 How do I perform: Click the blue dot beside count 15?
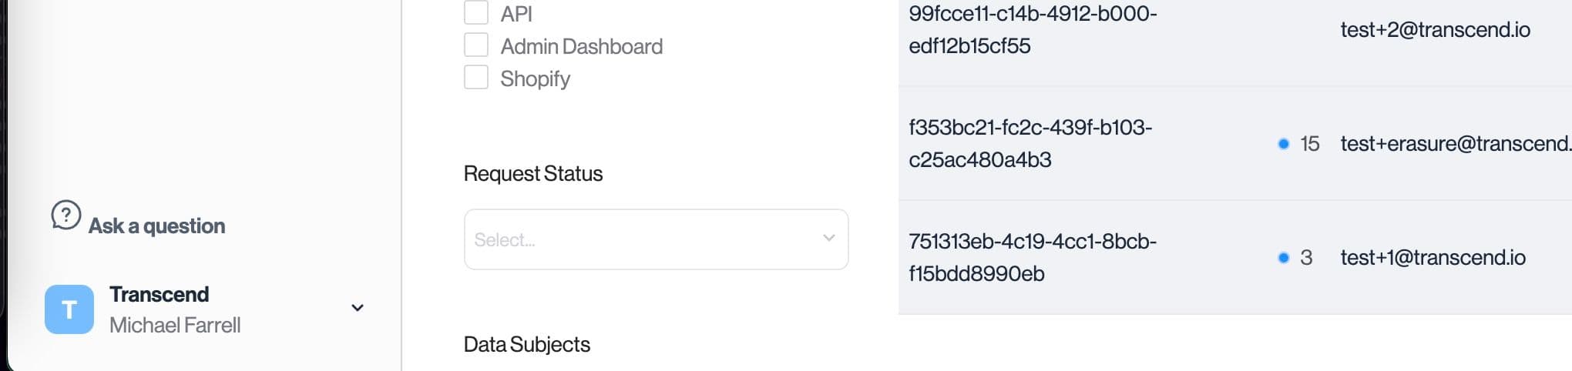1283,144
